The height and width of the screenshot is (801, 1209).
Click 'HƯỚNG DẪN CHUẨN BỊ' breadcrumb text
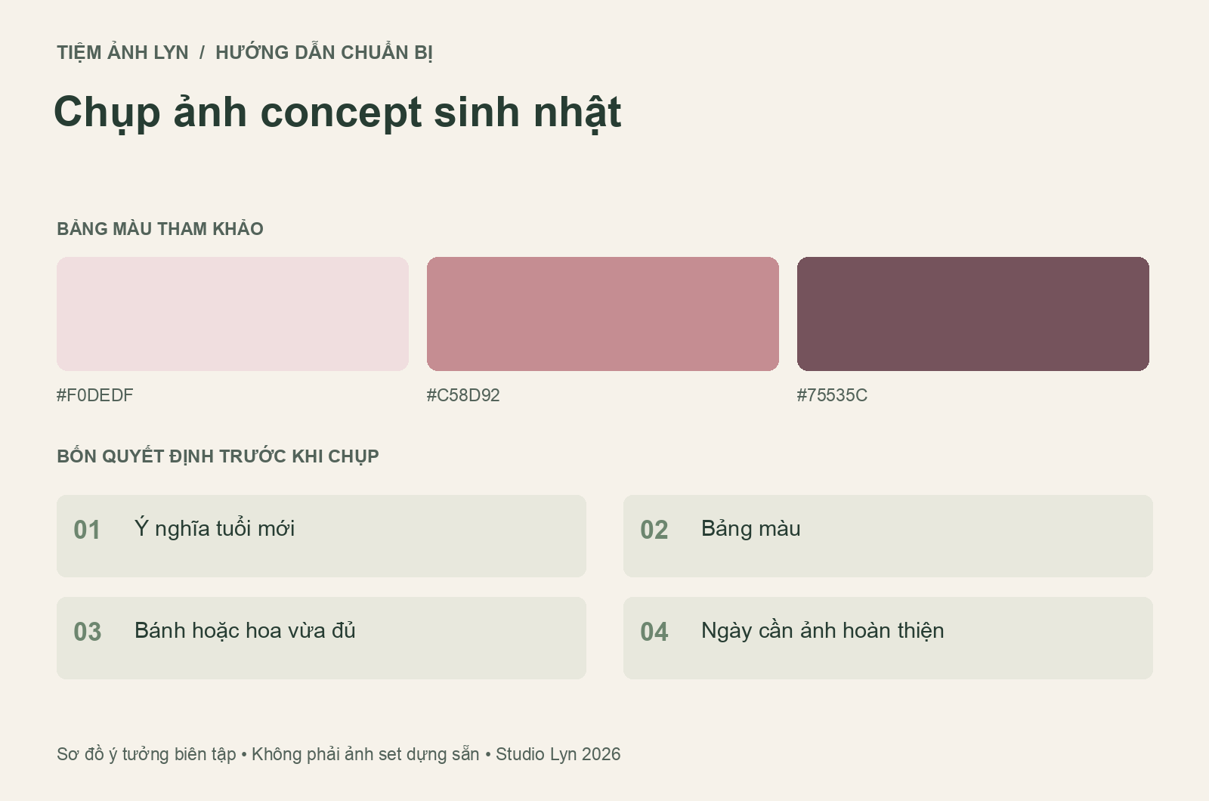pos(324,52)
